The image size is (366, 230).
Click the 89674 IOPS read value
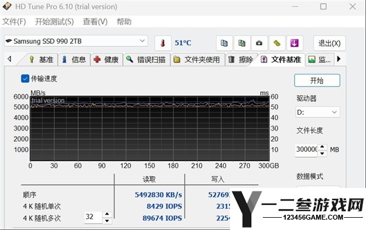(162, 218)
